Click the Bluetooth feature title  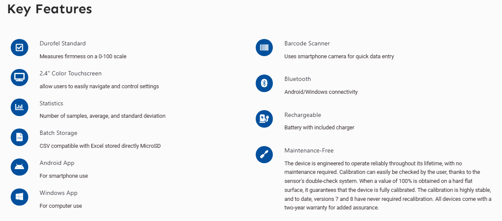(x=298, y=79)
